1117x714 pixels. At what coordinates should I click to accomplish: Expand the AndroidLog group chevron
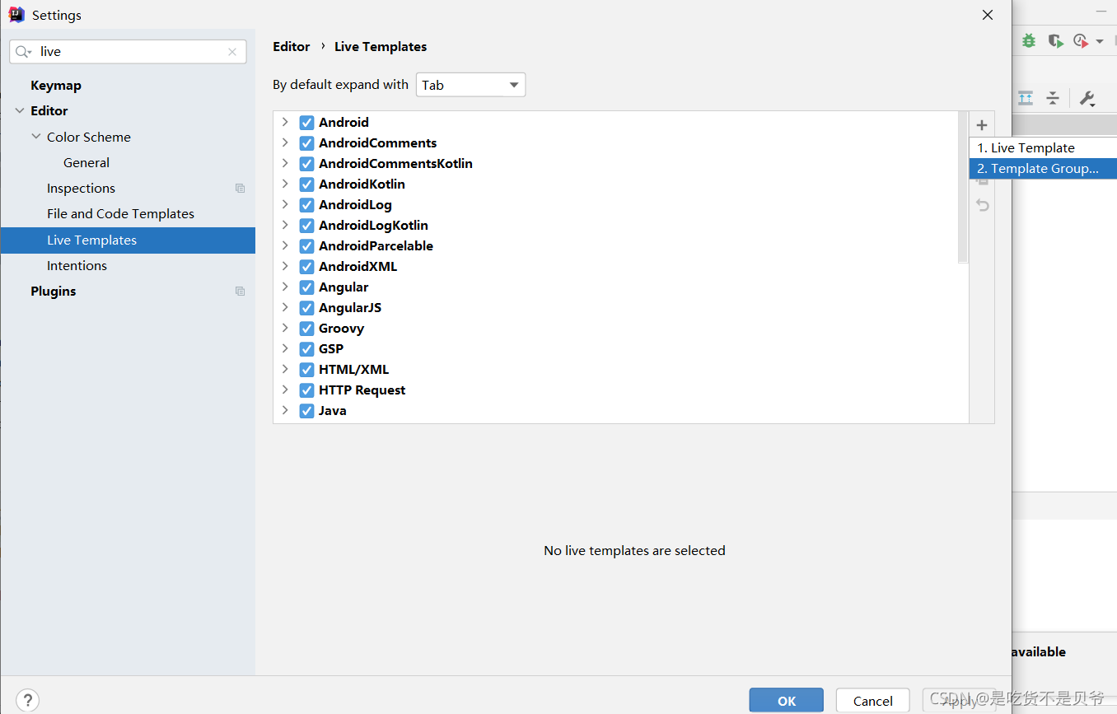(285, 204)
